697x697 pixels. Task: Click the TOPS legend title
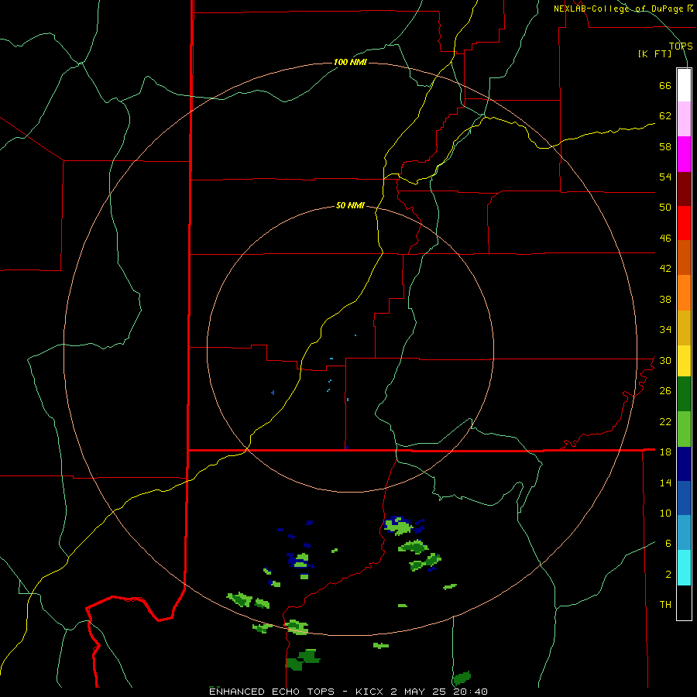click(x=681, y=46)
